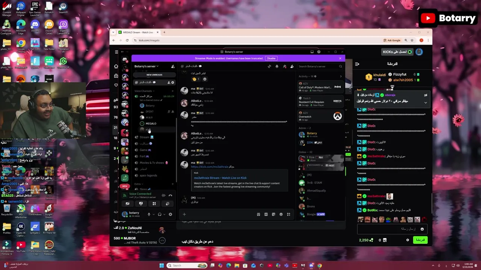Toggle the member list icon in Discord
Viewport: 481px width, 270px height.
pyautogui.click(x=292, y=66)
